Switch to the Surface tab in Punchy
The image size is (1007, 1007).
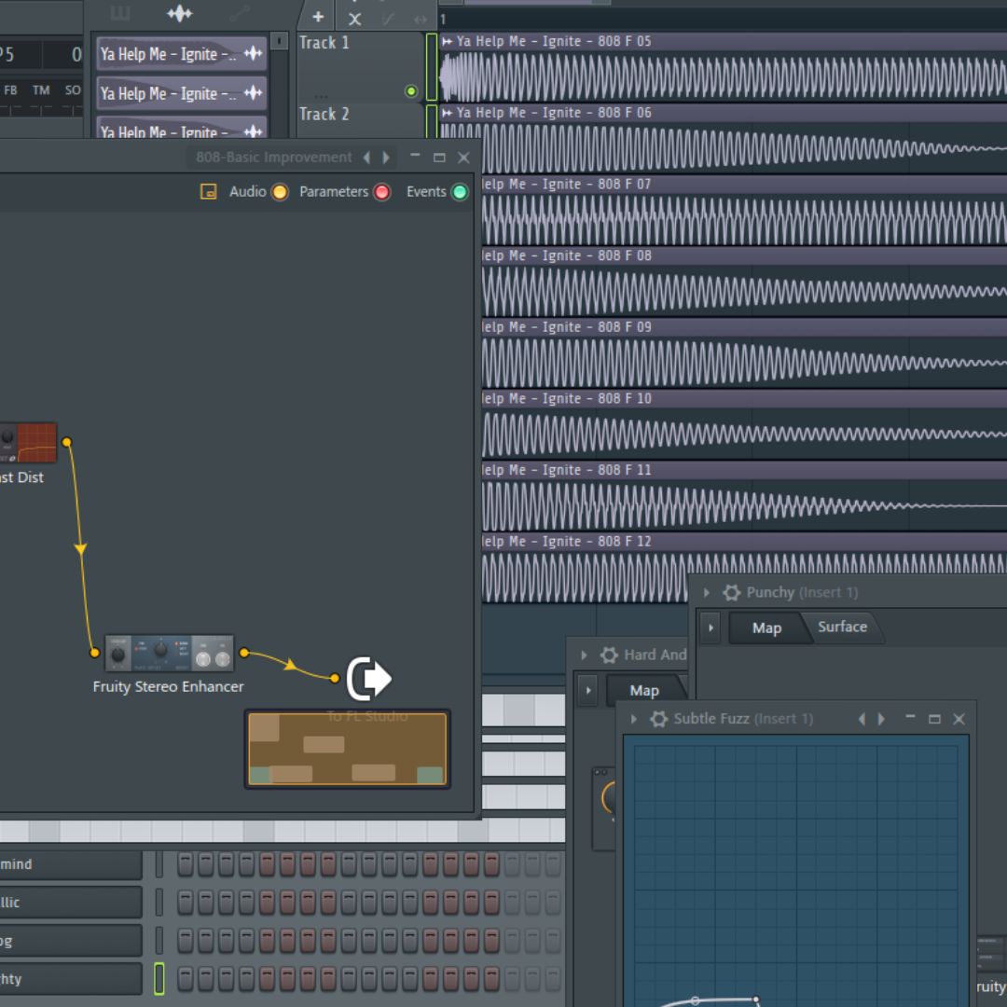(x=842, y=628)
